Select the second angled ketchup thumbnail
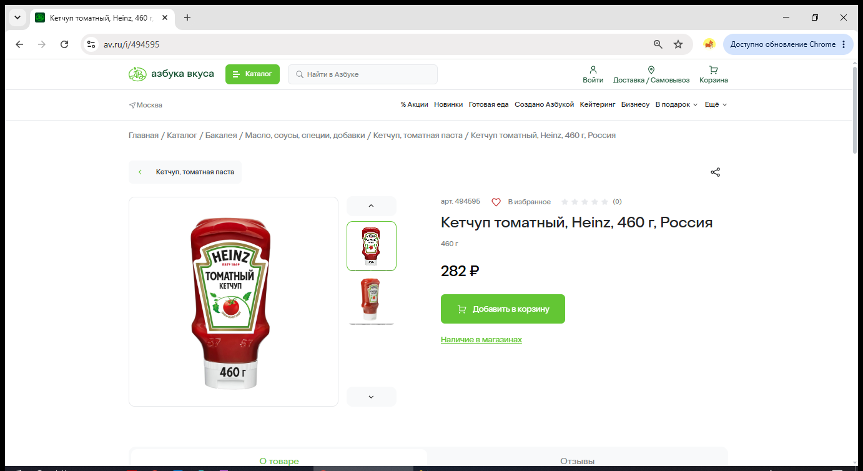Screen dimensions: 863x471 coord(372,300)
